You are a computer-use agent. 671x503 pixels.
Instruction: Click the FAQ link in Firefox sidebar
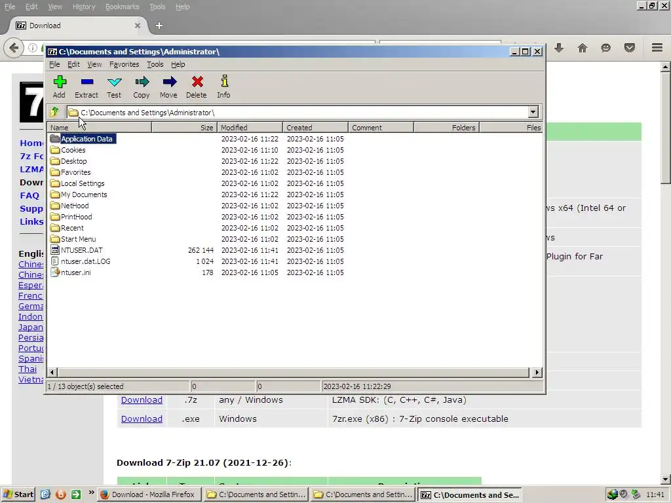tap(29, 195)
